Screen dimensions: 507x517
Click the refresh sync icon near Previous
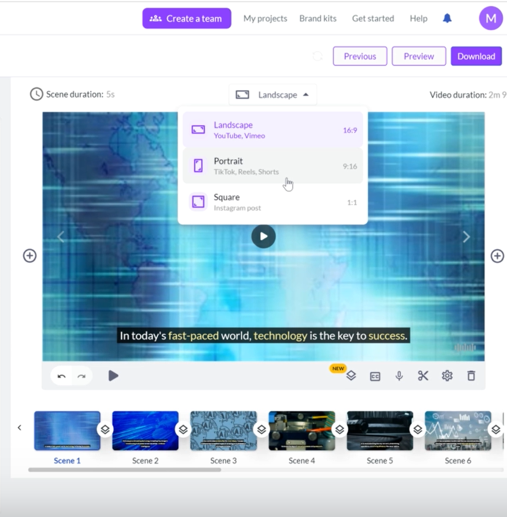point(317,56)
